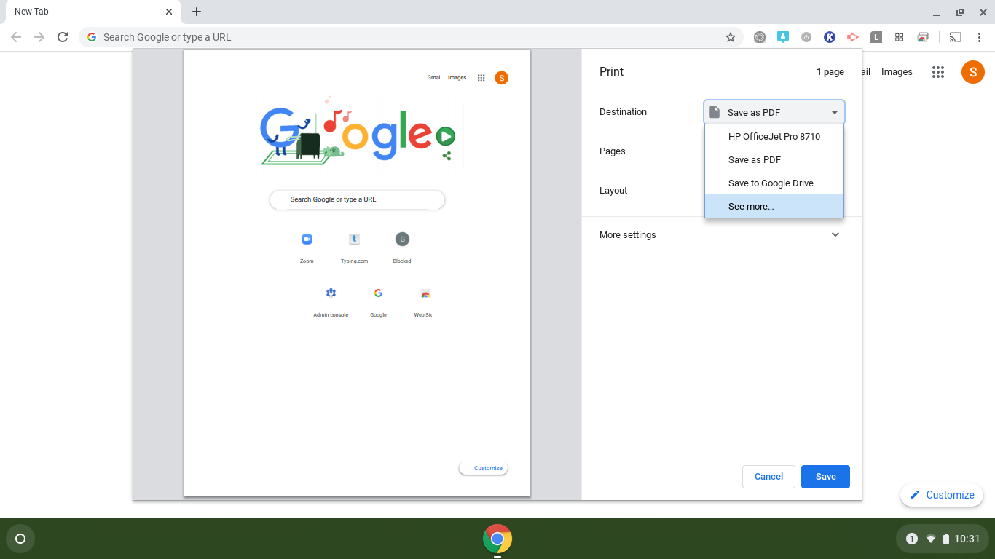Click the Cast icon in the toolbar
Image resolution: width=995 pixels, height=559 pixels.
956,37
